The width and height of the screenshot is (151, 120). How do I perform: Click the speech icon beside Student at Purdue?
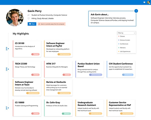pos(29,15)
